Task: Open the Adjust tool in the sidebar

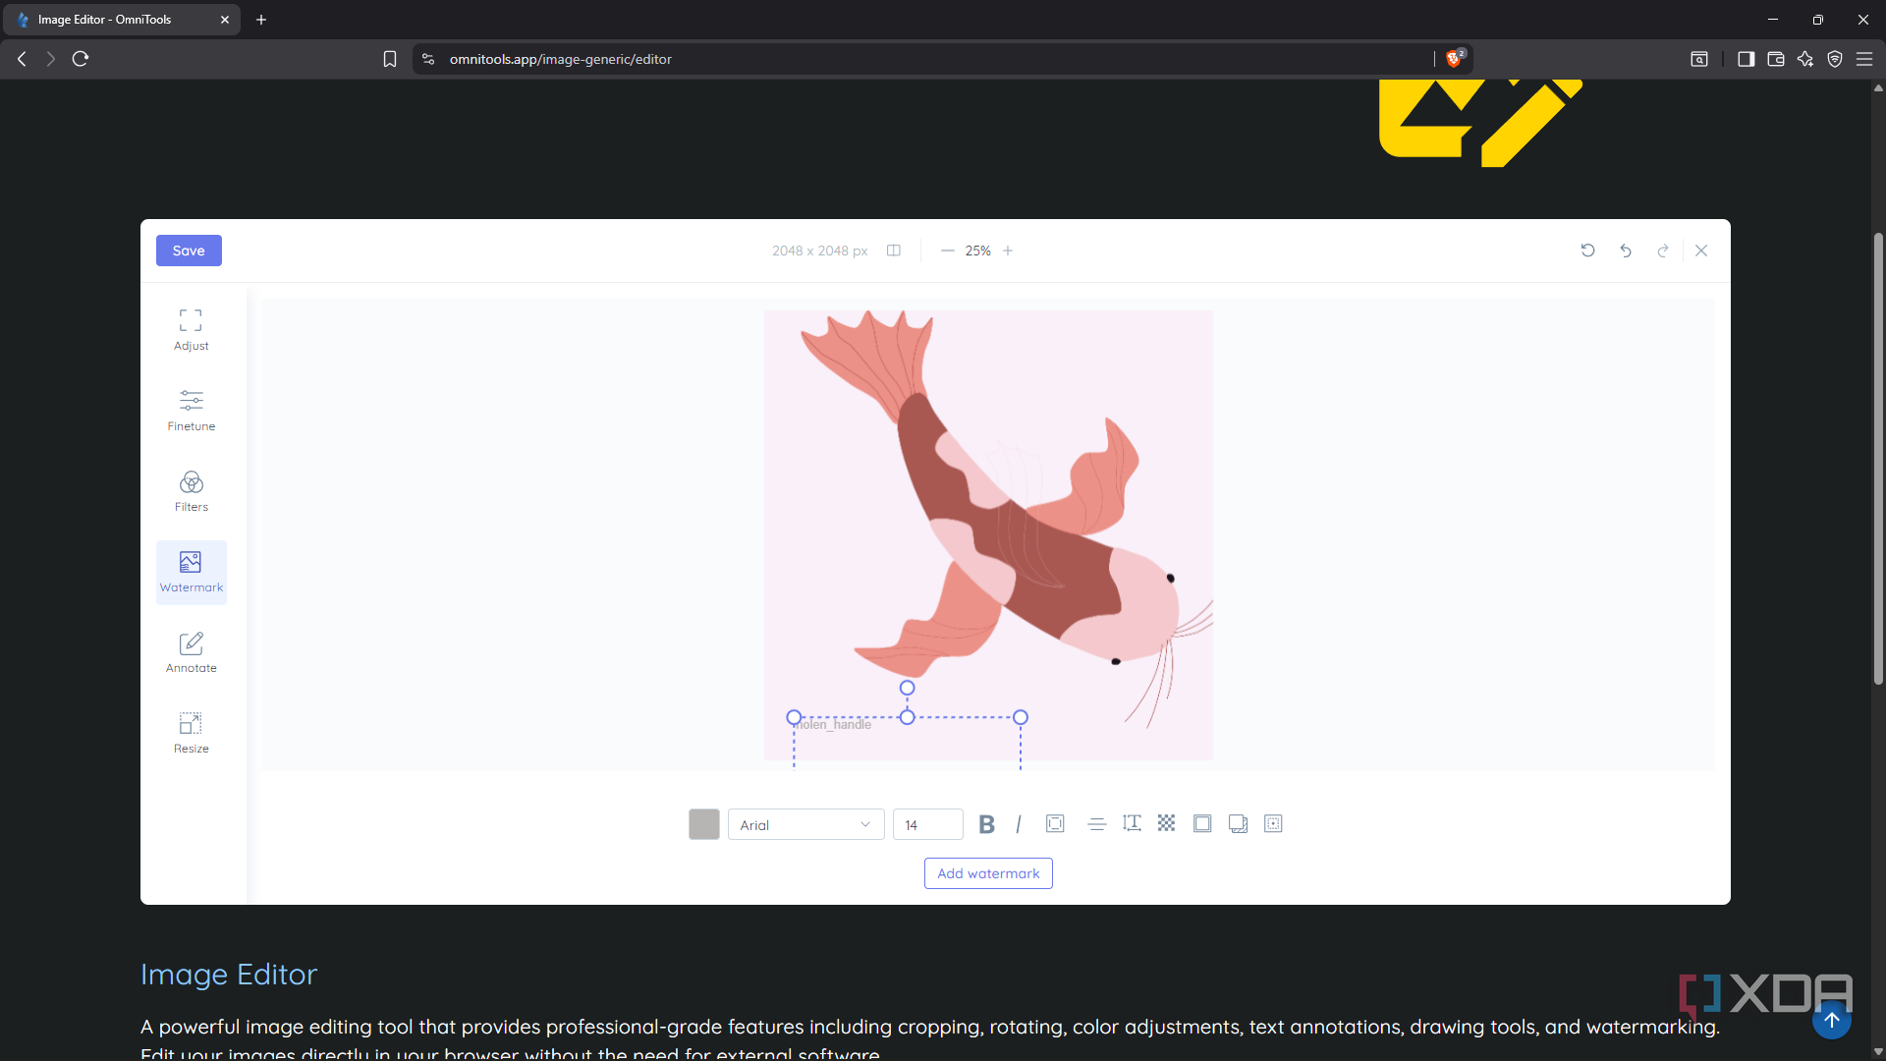Action: [191, 330]
